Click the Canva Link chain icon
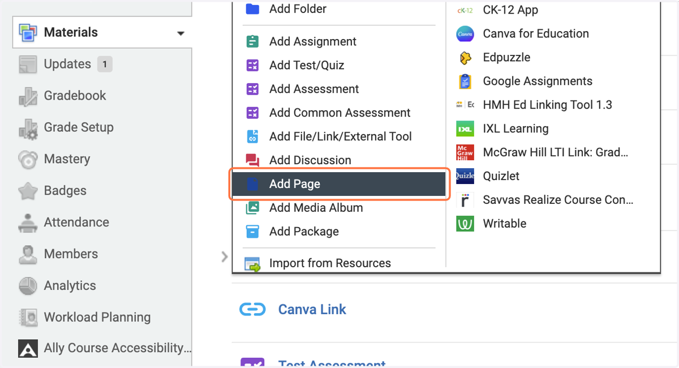679x368 pixels. tap(253, 310)
